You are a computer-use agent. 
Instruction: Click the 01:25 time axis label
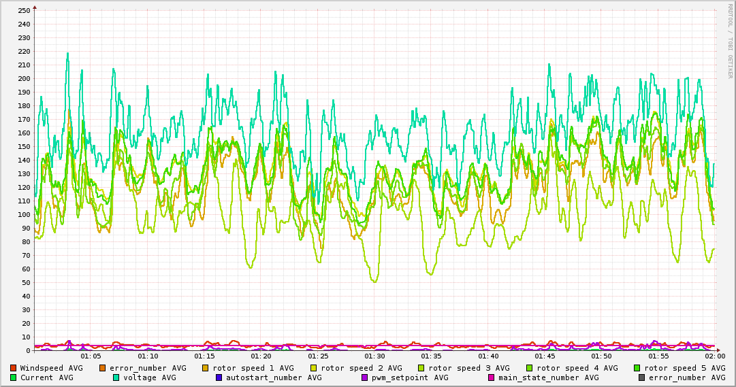click(x=318, y=356)
